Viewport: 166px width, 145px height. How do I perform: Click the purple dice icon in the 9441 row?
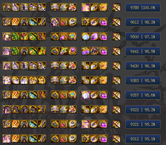(x=86, y=51)
